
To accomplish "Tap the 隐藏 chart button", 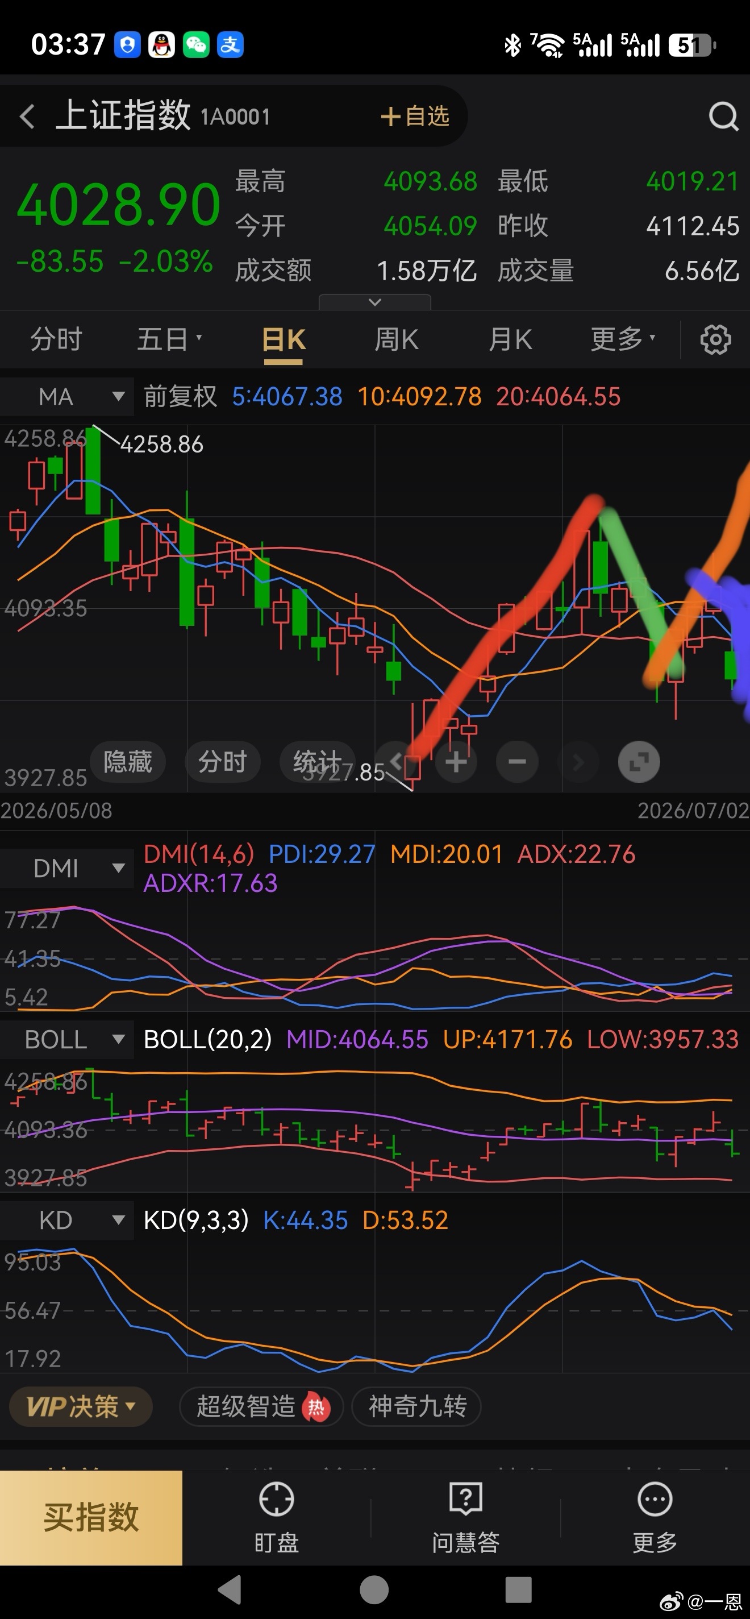I will coord(127,762).
